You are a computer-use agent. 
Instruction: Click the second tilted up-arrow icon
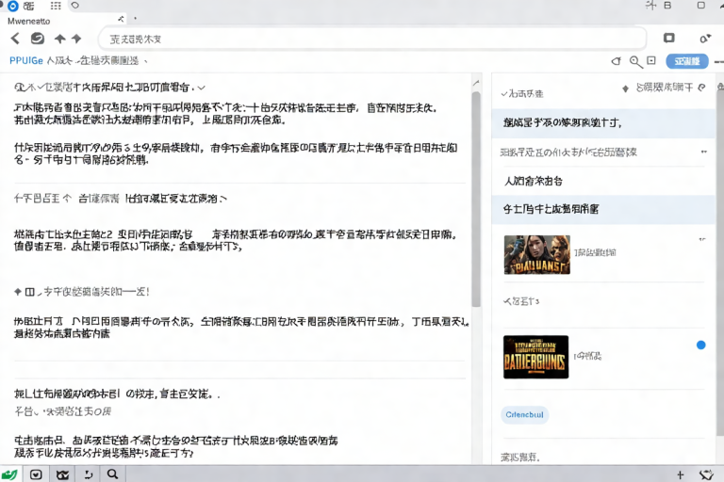click(76, 39)
